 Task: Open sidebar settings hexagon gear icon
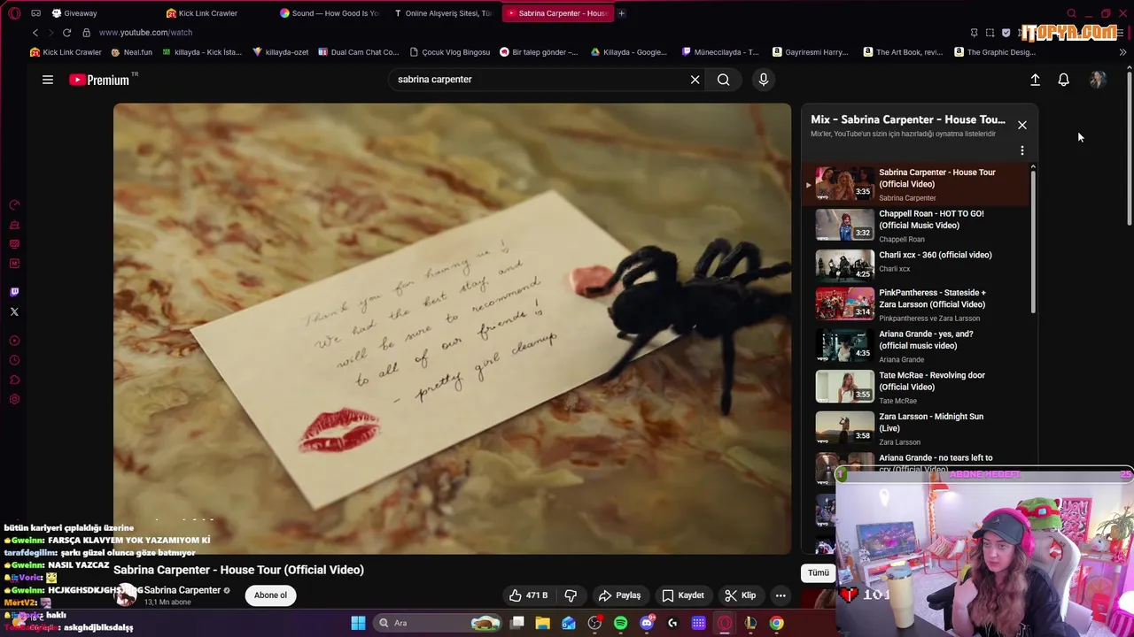[x=14, y=399]
